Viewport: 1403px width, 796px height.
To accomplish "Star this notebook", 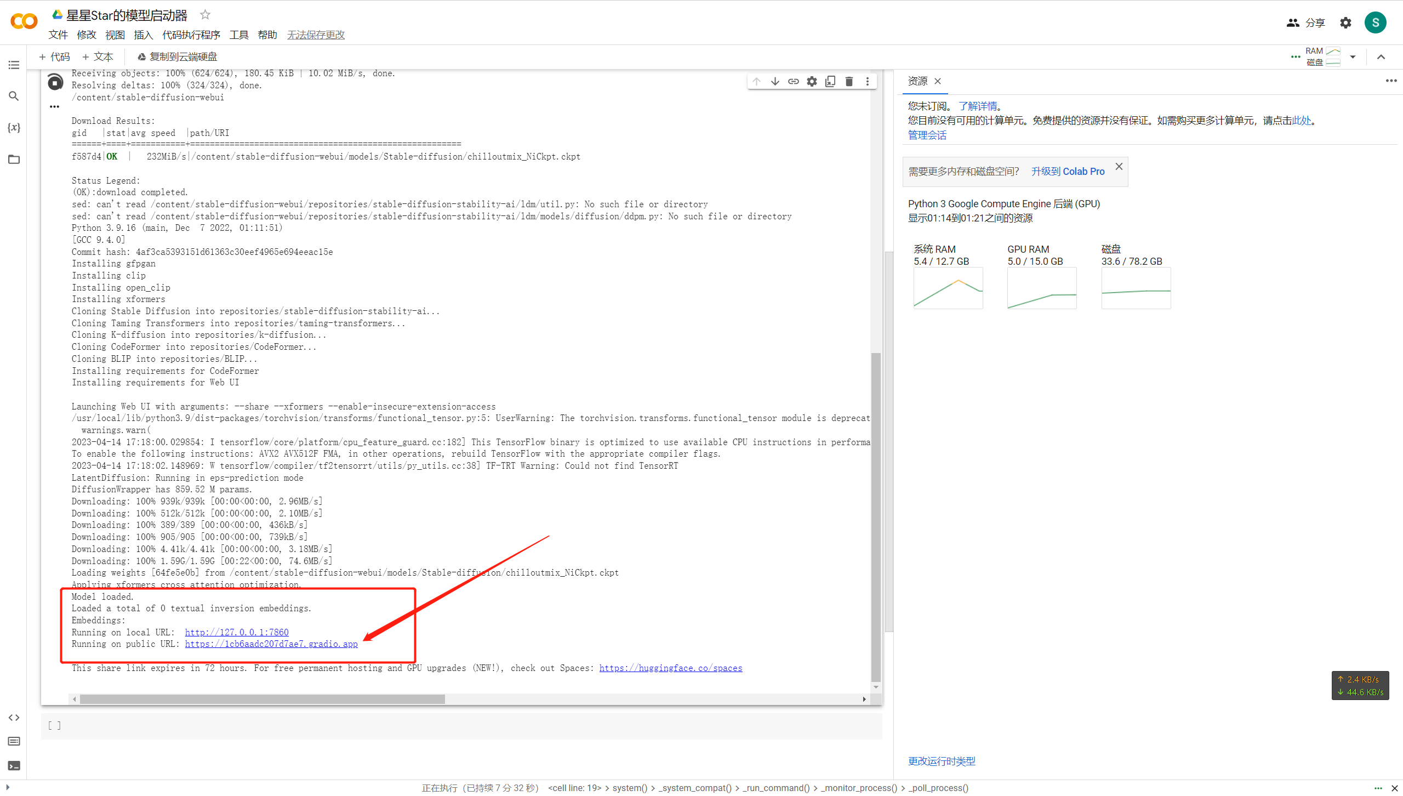I will [x=205, y=15].
